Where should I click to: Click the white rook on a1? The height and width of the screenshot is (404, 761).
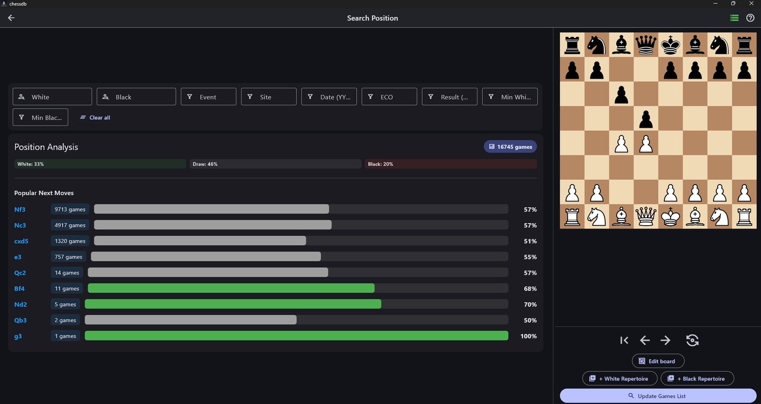click(x=572, y=216)
